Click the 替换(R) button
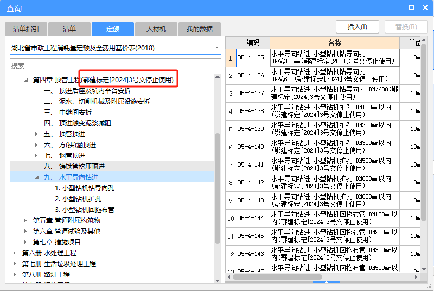 (x=406, y=27)
